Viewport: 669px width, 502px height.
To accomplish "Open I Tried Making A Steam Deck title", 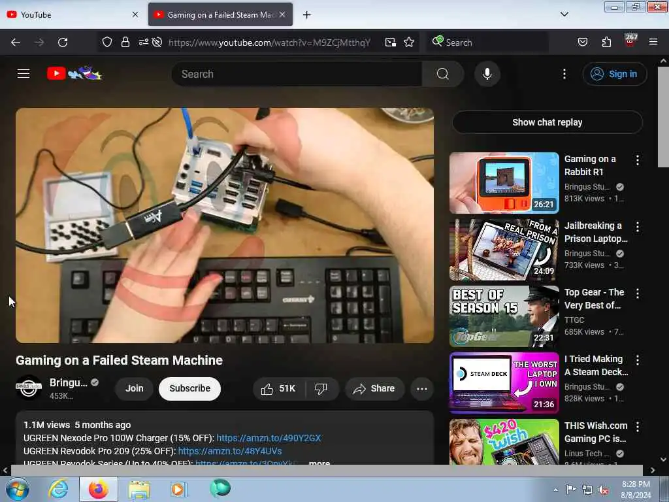I will point(596,365).
